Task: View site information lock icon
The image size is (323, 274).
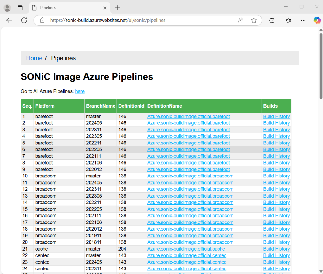Action: [42, 20]
